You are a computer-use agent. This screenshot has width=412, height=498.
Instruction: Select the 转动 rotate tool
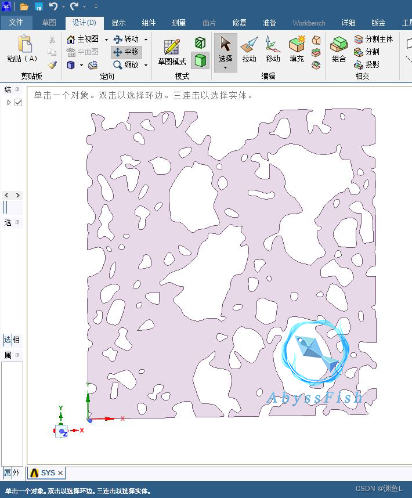pyautogui.click(x=127, y=39)
